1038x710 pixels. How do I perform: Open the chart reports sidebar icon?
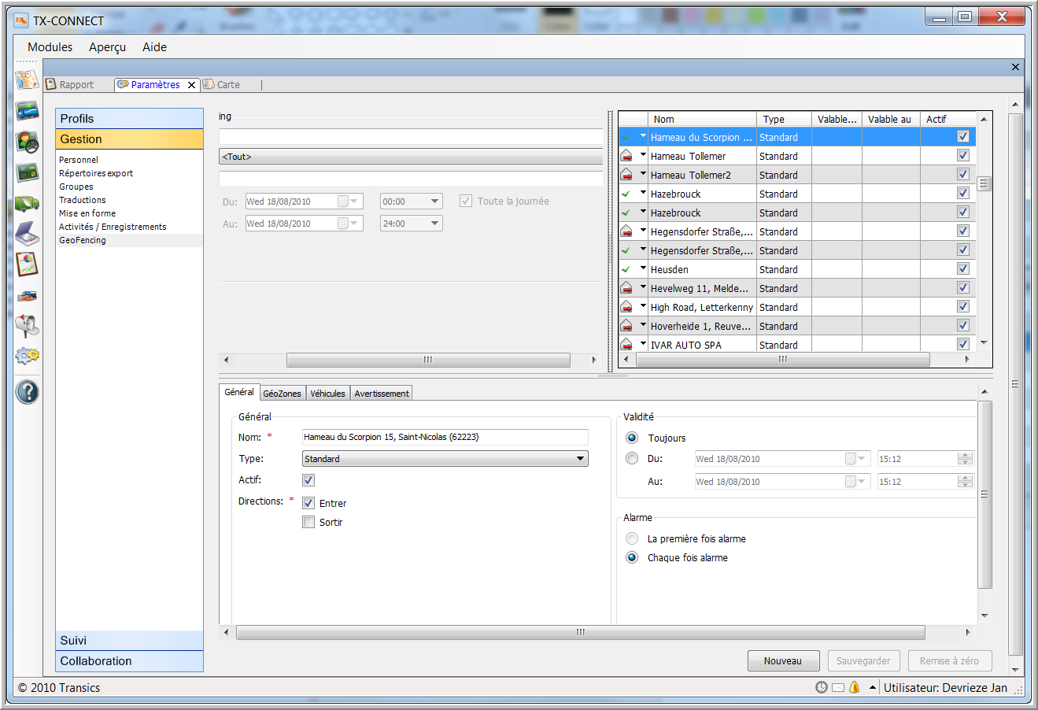27,264
